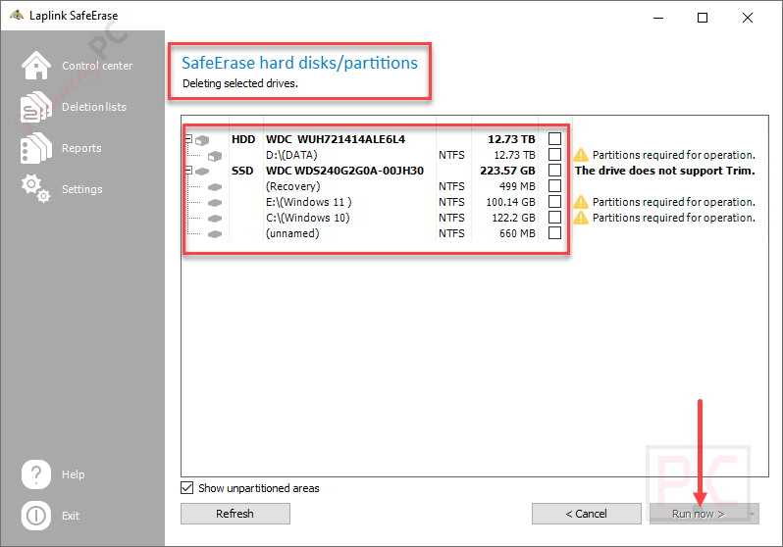Click the (unnamed) partition label
The height and width of the screenshot is (547, 783).
292,233
